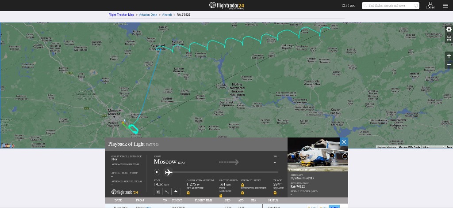Image resolution: width=453 pixels, height=208 pixels.
Task: Click the 14:56 playback time value
Action: (159, 184)
